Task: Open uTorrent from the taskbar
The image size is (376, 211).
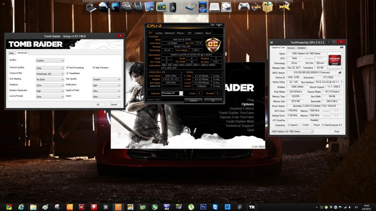Action: [191, 207]
